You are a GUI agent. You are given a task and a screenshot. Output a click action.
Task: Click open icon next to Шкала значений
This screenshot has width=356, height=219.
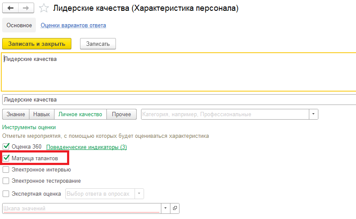(175, 208)
